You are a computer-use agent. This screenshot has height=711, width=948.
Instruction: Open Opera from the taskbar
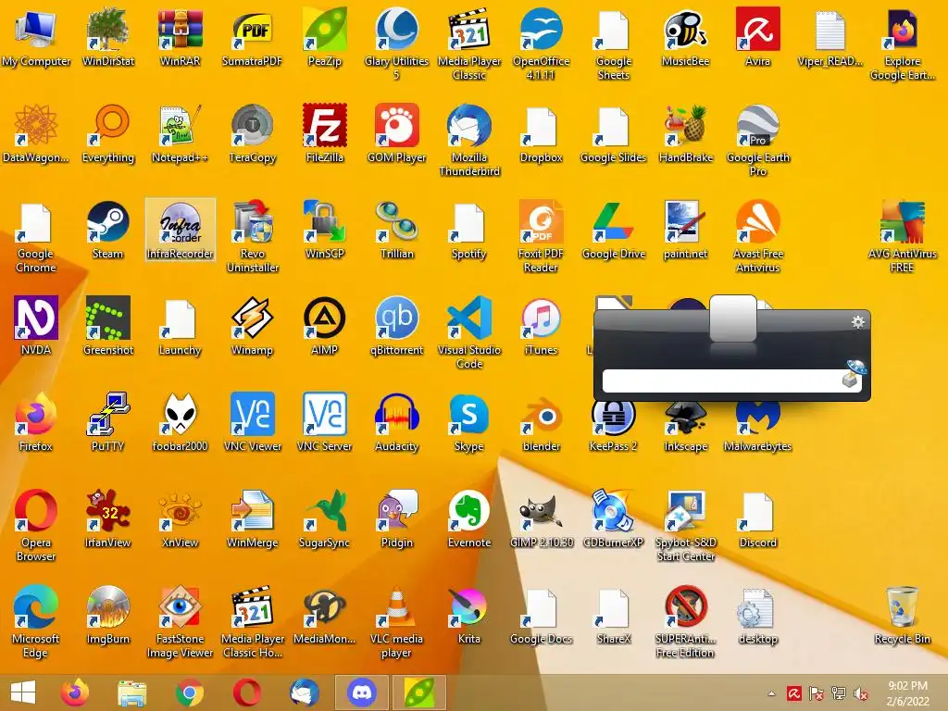point(246,692)
